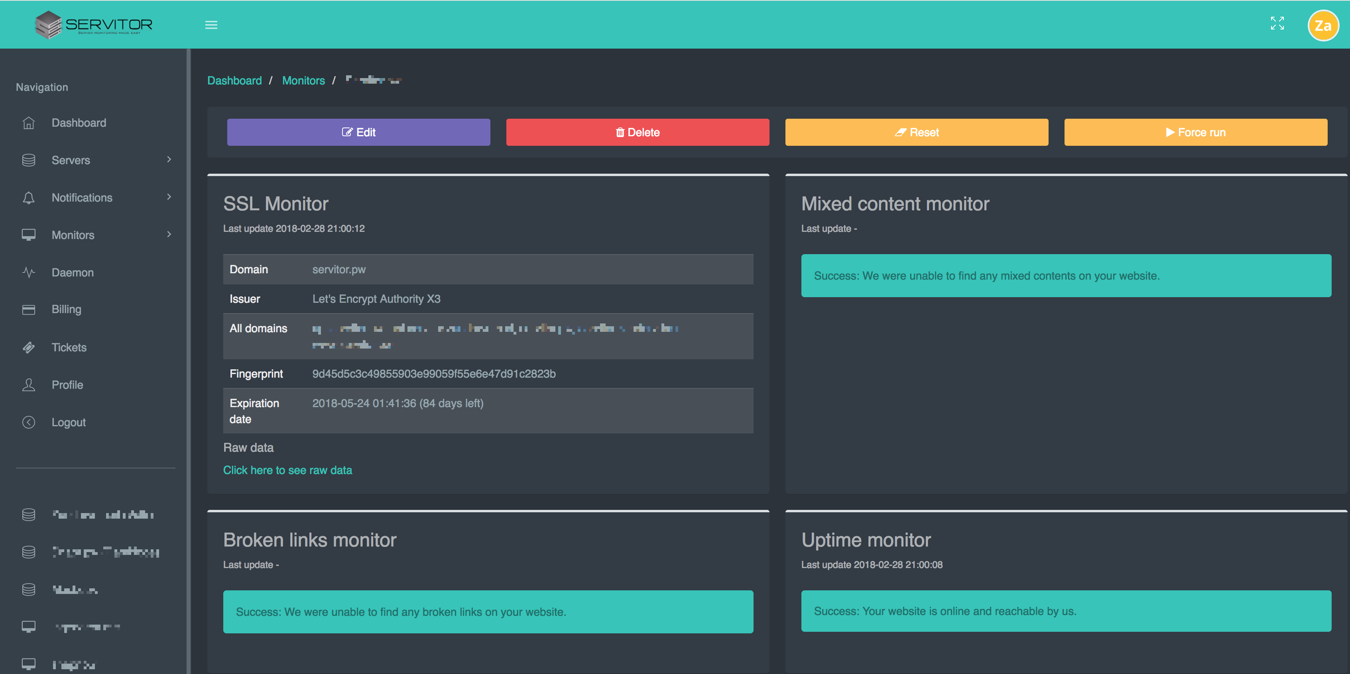
Task: Go to Monitors breadcrumb link
Action: click(303, 80)
